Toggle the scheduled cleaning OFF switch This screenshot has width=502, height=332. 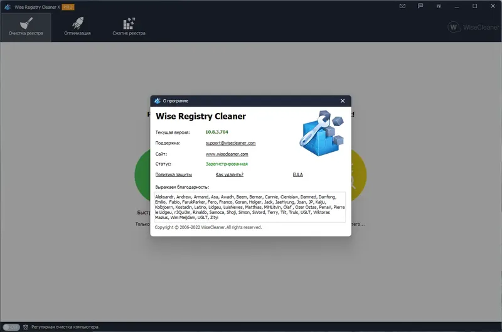(11, 327)
